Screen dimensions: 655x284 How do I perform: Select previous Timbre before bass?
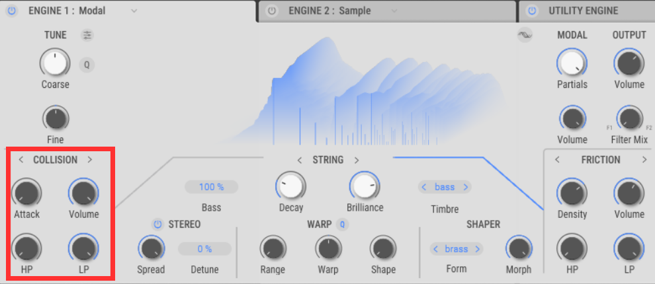(424, 188)
